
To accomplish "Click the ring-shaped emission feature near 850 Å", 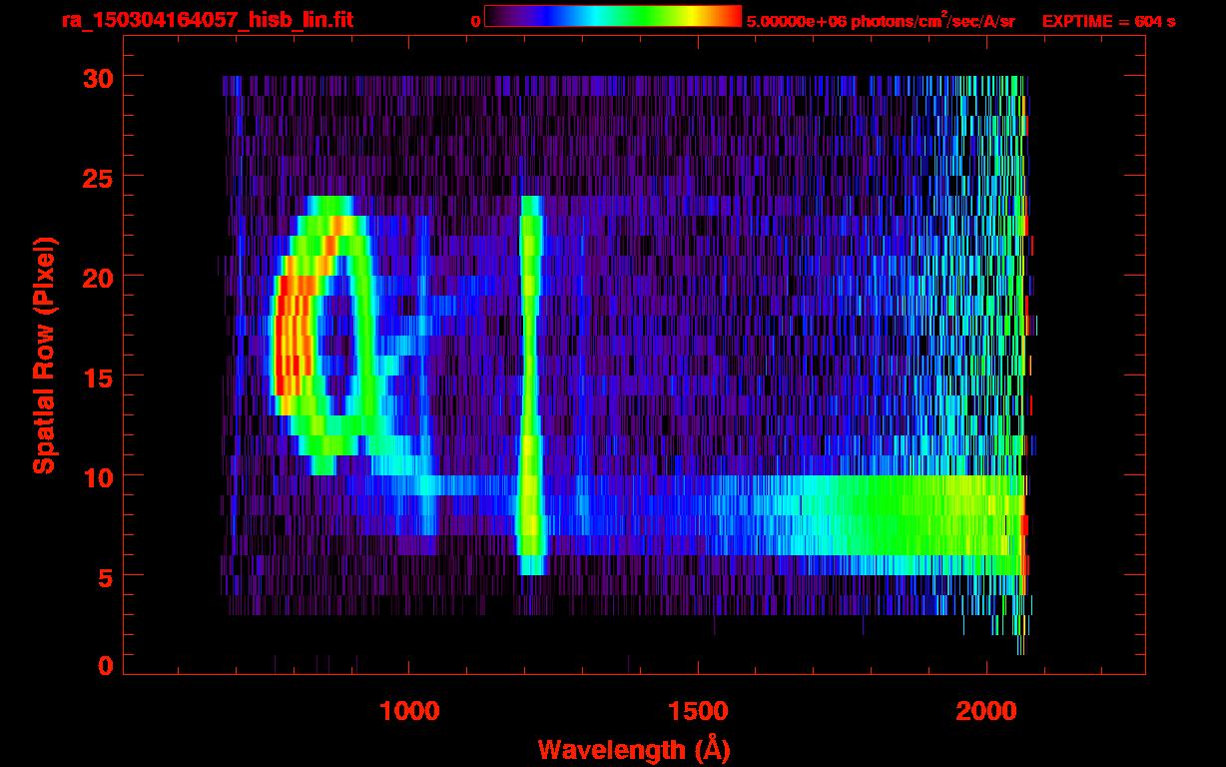I will coord(324,335).
